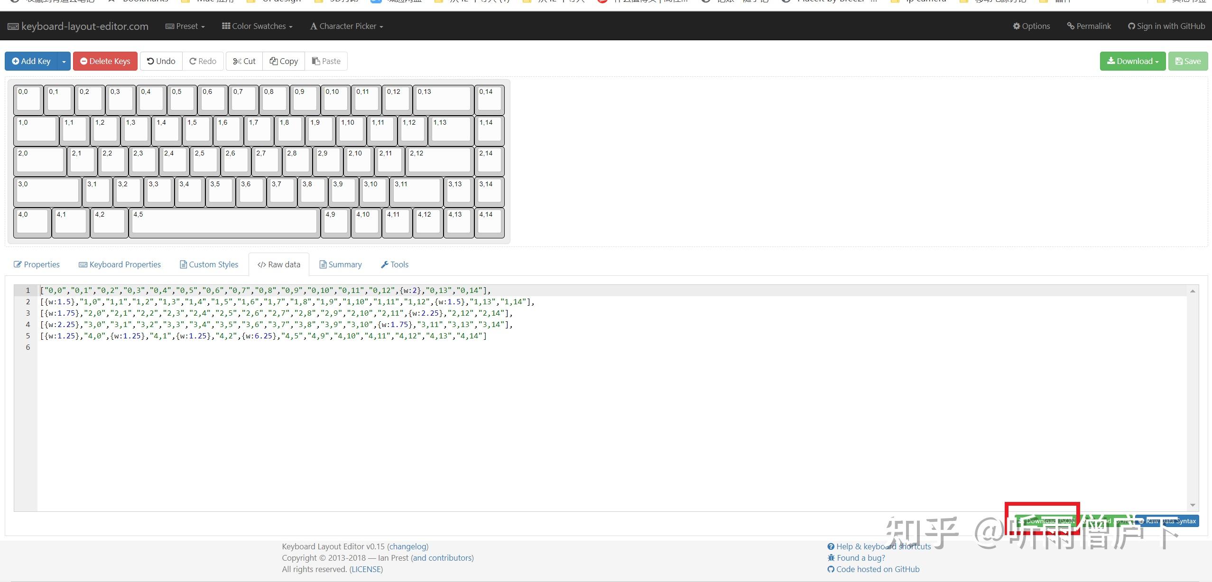
Task: Open the Options gear in navbar
Action: (x=1031, y=26)
